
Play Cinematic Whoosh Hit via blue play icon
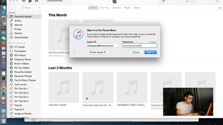click(x=87, y=99)
